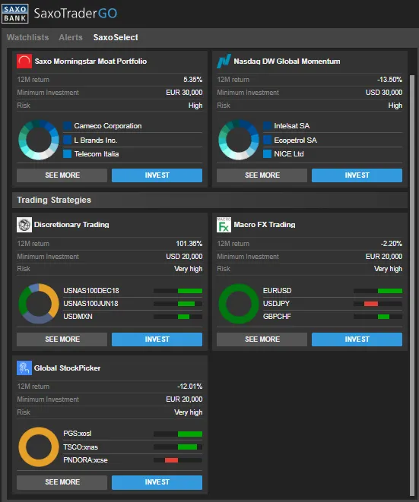Image resolution: width=419 pixels, height=502 pixels.
Task: See more about Global StockPicker
Action: 62,482
